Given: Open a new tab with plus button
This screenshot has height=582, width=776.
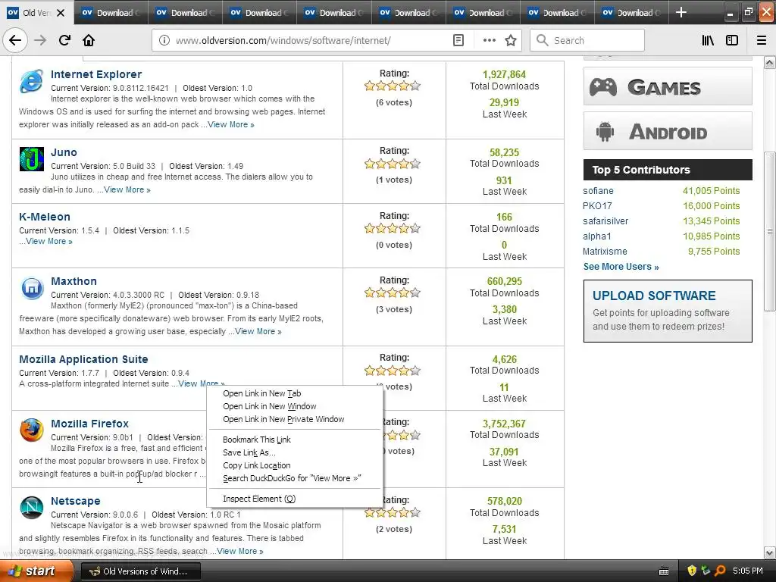Looking at the screenshot, I should pos(681,12).
